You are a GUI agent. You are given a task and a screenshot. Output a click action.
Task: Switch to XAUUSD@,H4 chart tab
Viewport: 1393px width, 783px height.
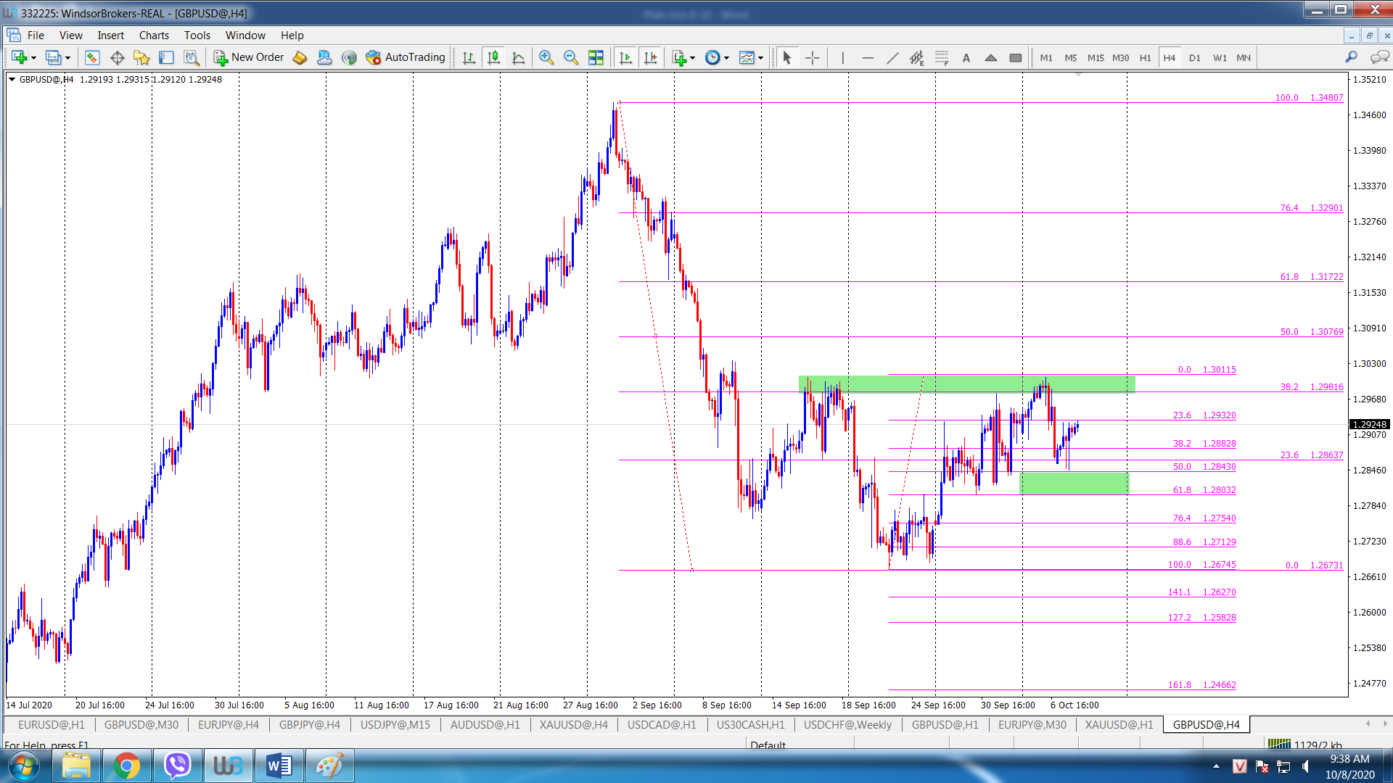[573, 724]
